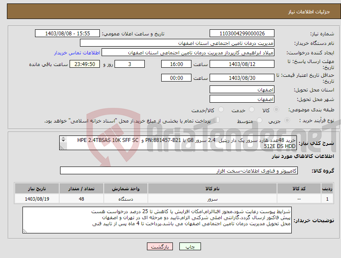Viewport: 341px width, 258px height.
Task: Click the response deadline date 1403/08/12
Action: pos(242,64)
